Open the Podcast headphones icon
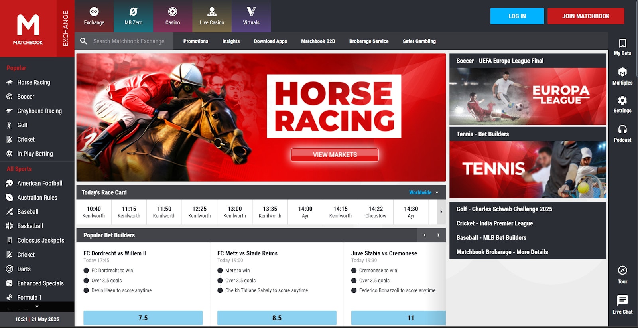 tap(622, 129)
